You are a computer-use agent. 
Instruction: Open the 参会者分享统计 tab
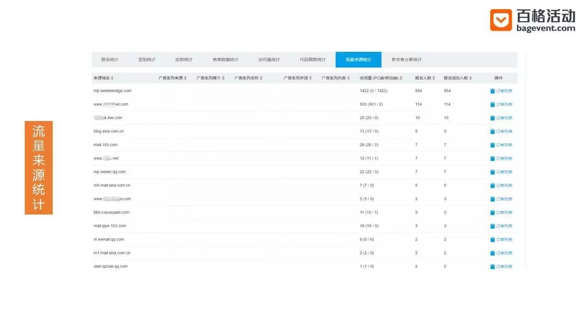pyautogui.click(x=406, y=60)
